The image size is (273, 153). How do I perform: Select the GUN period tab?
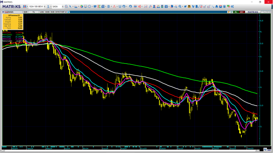tap(26, 12)
